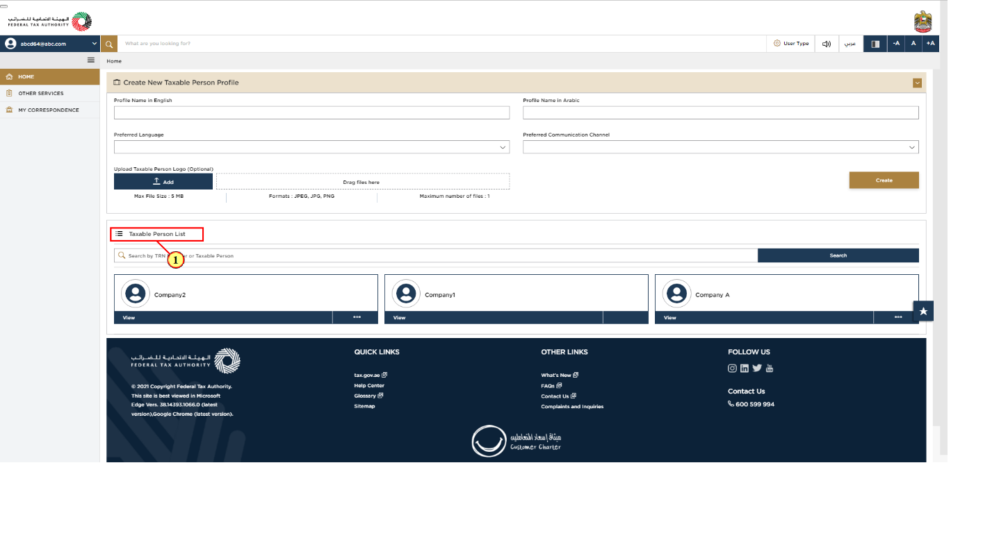
Task: Click the Add logo upload button
Action: click(163, 181)
